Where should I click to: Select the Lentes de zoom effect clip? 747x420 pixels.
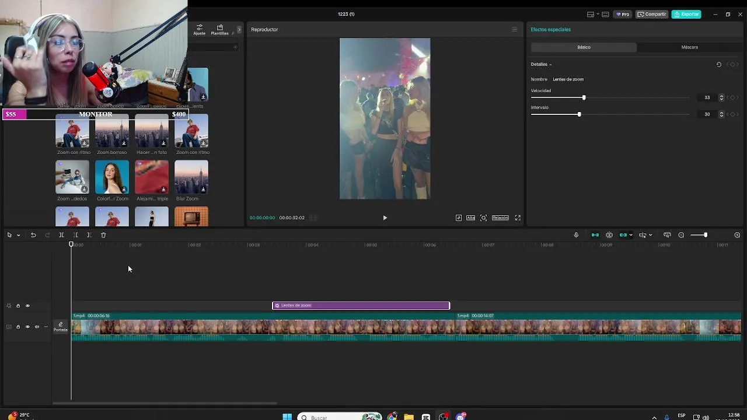point(361,306)
